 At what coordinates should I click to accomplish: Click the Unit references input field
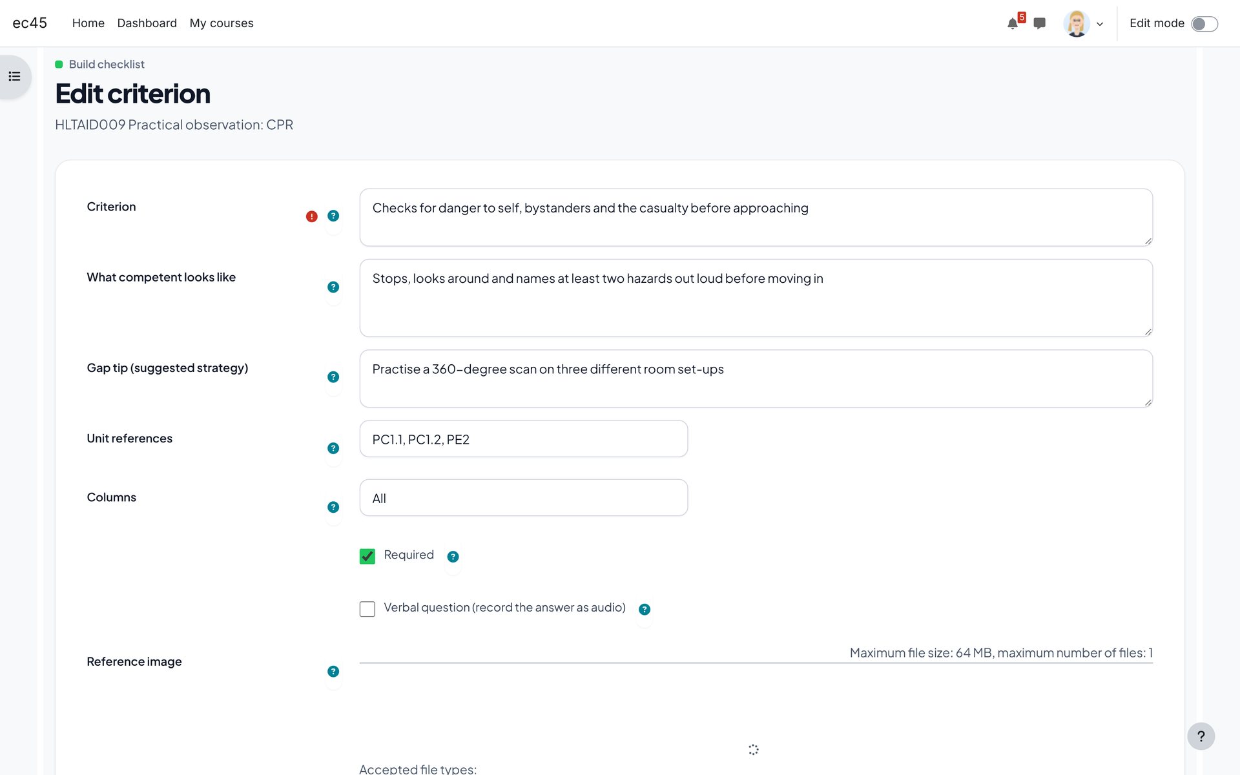[x=523, y=439]
